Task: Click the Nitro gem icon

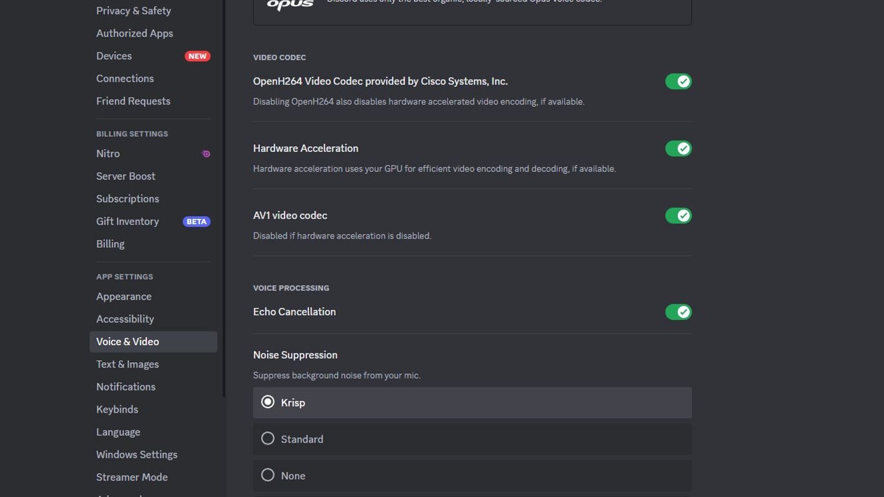Action: (206, 154)
